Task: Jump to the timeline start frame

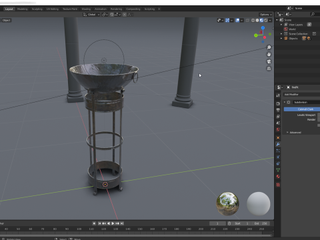Action: click(x=99, y=223)
